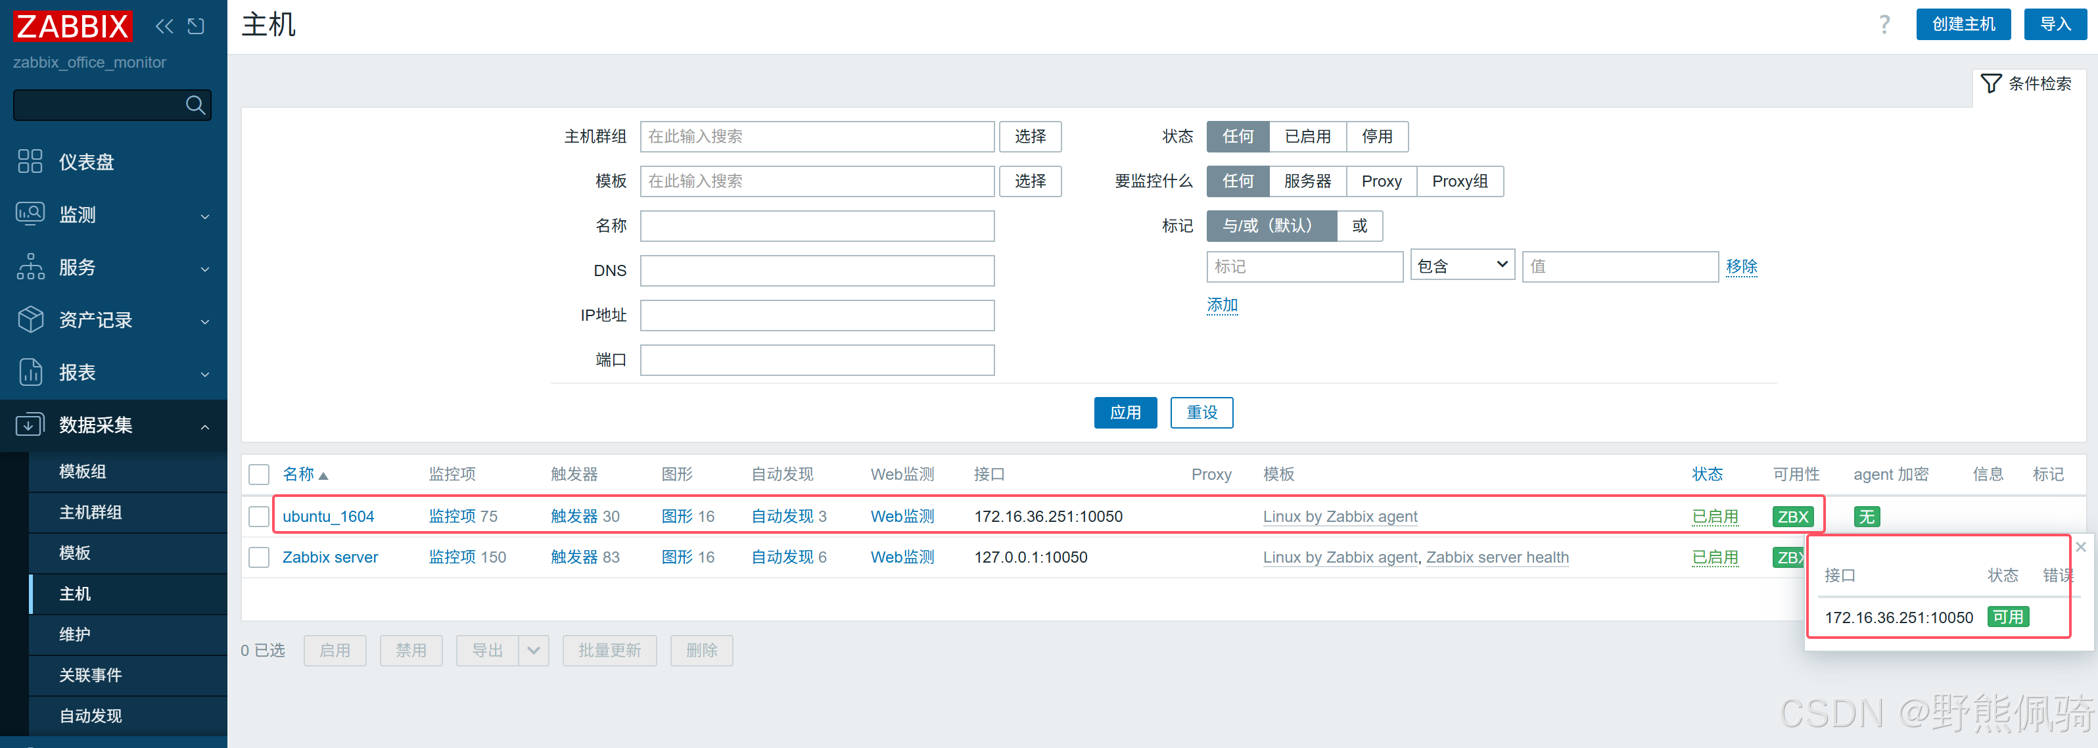Open the 仪表盘 dashboard menu item
The image size is (2098, 748).
tap(86, 162)
